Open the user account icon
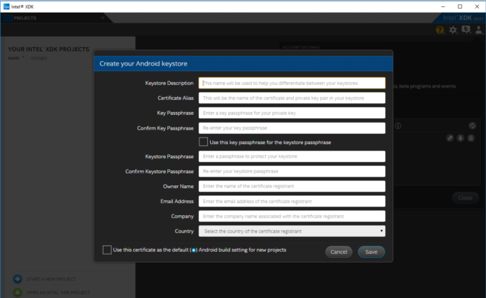486x298 pixels. coord(479,30)
